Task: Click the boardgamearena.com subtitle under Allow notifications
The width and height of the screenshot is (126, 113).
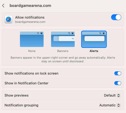Action: tap(30, 22)
